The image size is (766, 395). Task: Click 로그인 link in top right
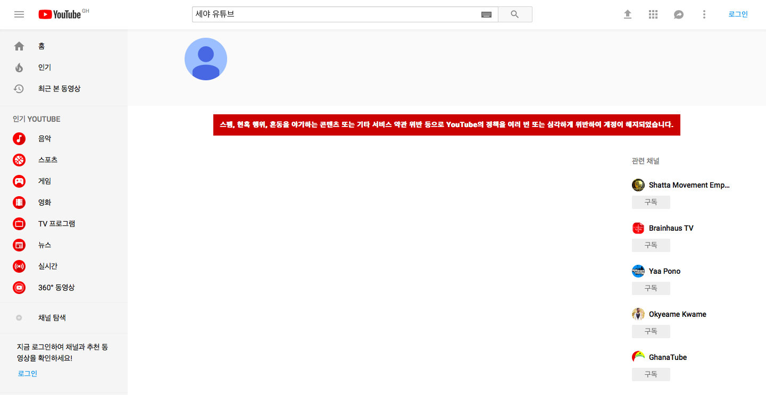[x=738, y=14]
